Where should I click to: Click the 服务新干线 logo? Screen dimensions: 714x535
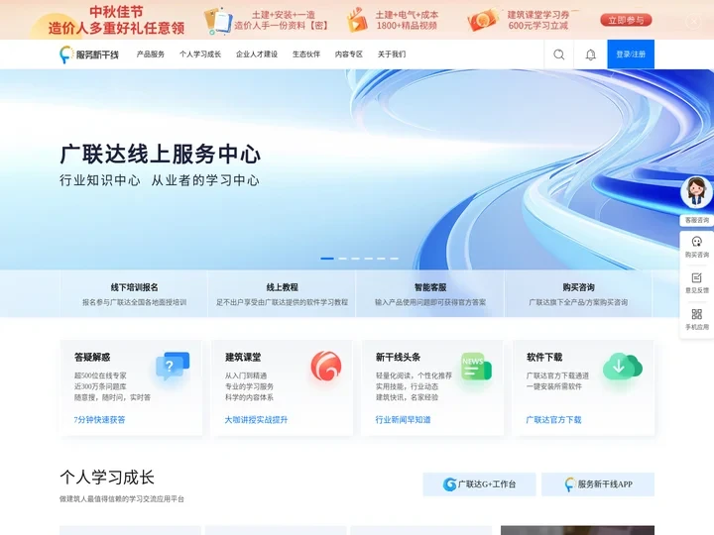tap(89, 54)
